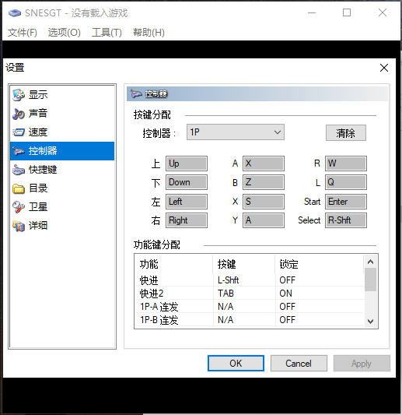
Task: Select the 1P-A 连发 row
Action: pos(250,307)
